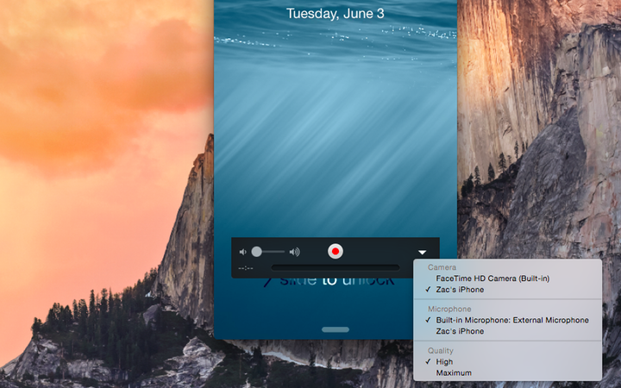Select Built-in Microphone: External Microphone

pyautogui.click(x=512, y=320)
